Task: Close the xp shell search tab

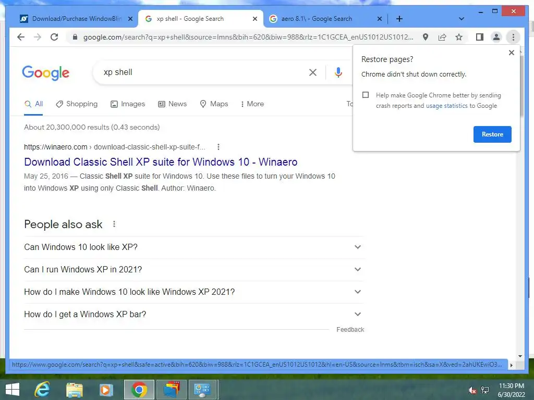Action: [254, 19]
